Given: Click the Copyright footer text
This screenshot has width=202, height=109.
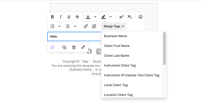Looking at the screenshot, I should (x=71, y=61).
